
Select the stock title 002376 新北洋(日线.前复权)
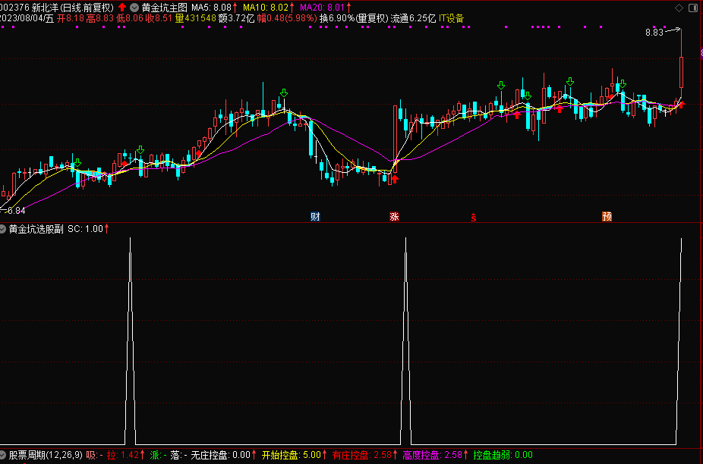(x=57, y=8)
